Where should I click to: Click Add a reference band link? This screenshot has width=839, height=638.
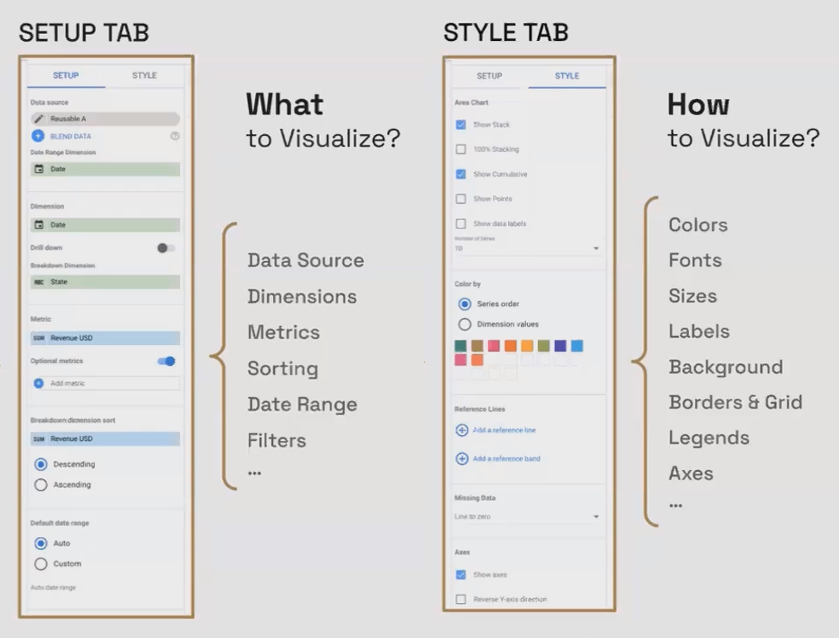[x=506, y=459]
